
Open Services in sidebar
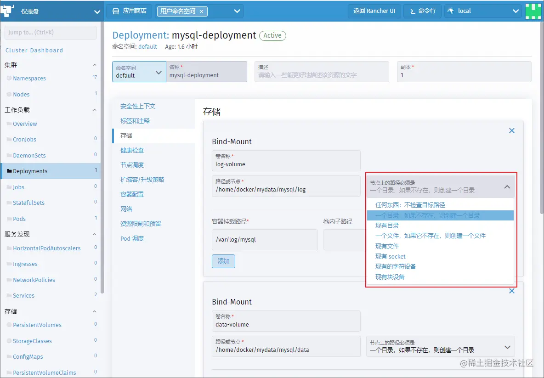23,295
